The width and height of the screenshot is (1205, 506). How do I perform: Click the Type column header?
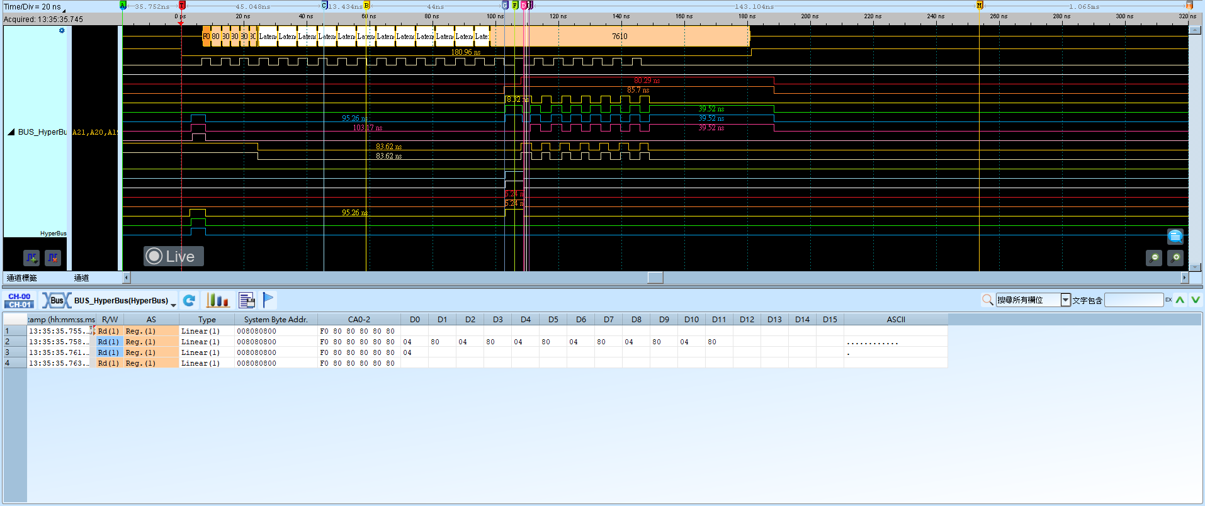click(x=206, y=319)
